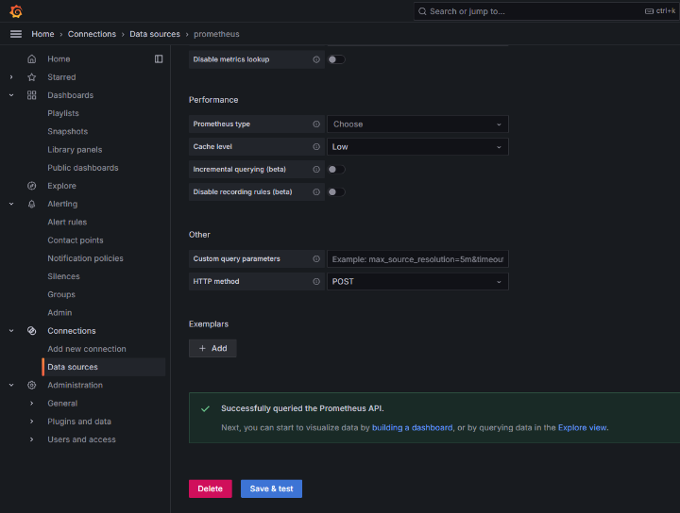
Task: Click the Connections plug icon
Action: tap(32, 331)
